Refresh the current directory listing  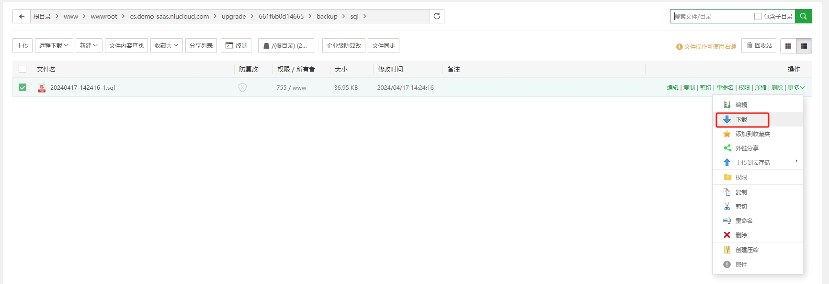(x=437, y=16)
